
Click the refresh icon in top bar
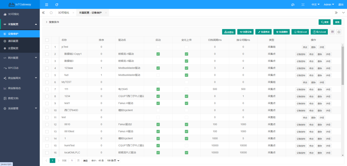57,4
